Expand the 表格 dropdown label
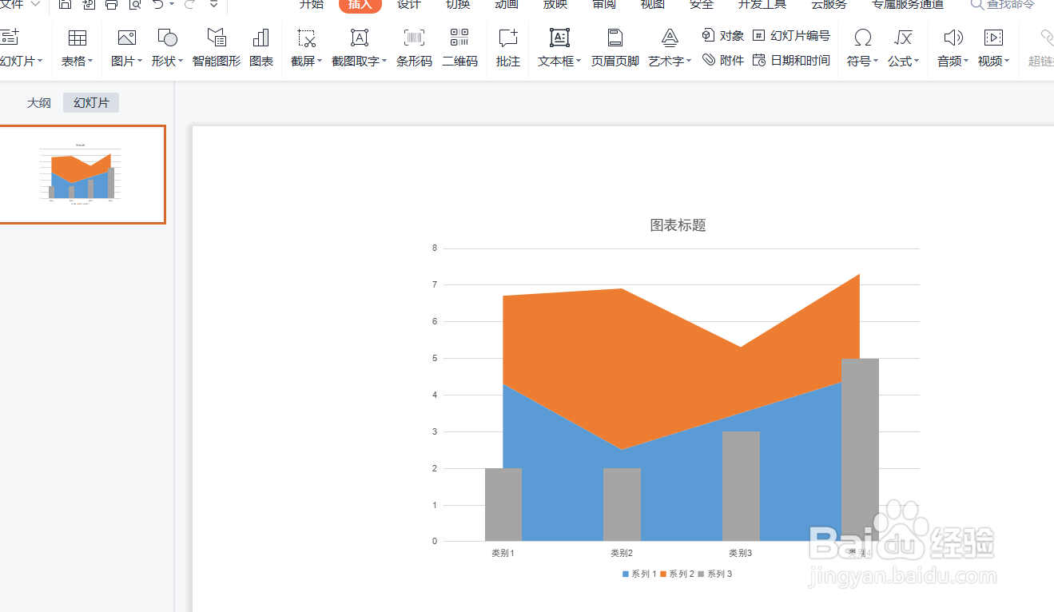Viewport: 1054px width, 612px height. [x=77, y=61]
